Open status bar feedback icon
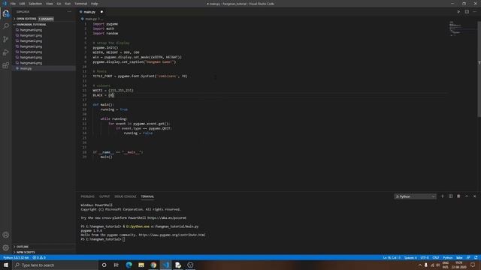Image resolution: width=481 pixels, height=270 pixels. tap(468, 258)
